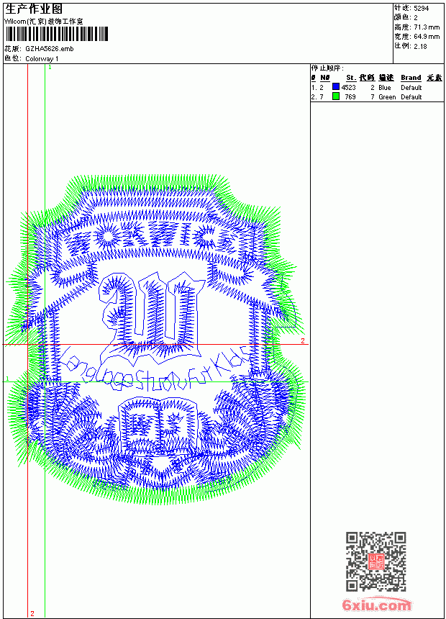Screen dimensions: 446x619
Task: Click the blue thread color swatch
Action: 336,87
